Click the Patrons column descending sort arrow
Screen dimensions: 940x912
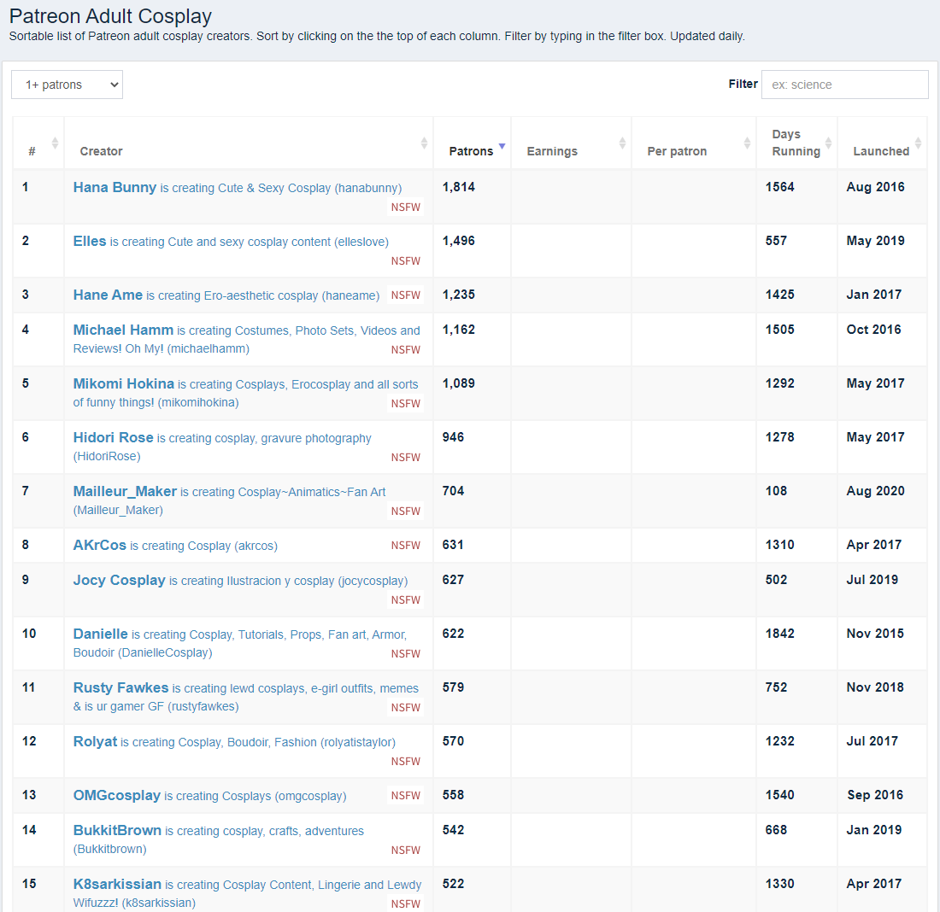[502, 147]
